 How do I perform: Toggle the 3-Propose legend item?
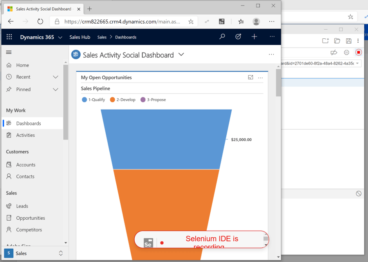coord(153,99)
